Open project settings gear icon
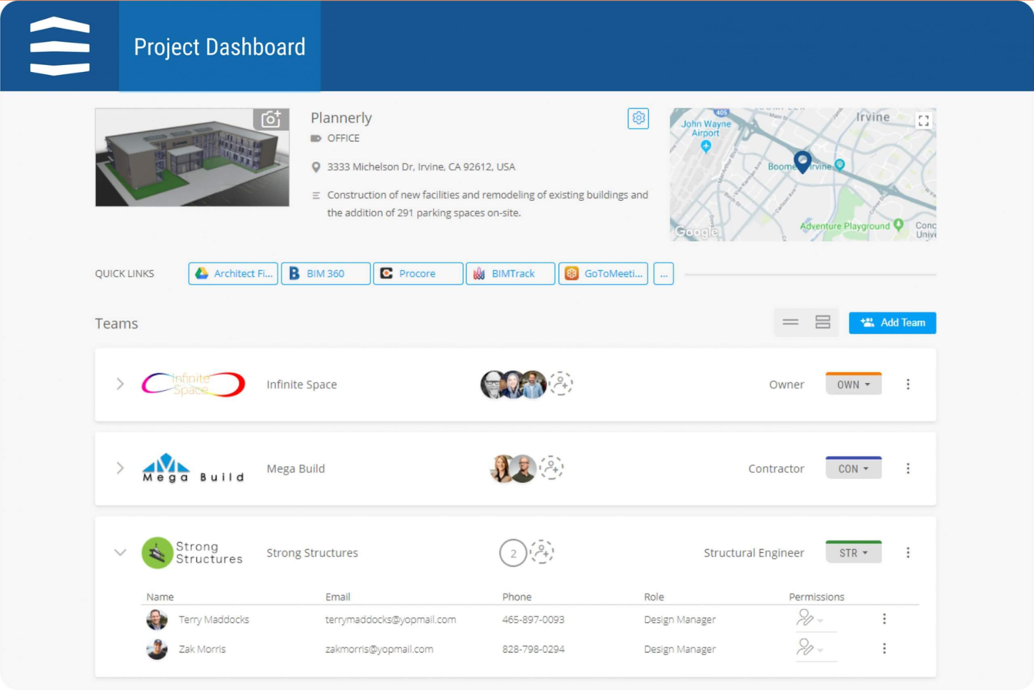Screen dimensions: 1034x690 point(637,118)
